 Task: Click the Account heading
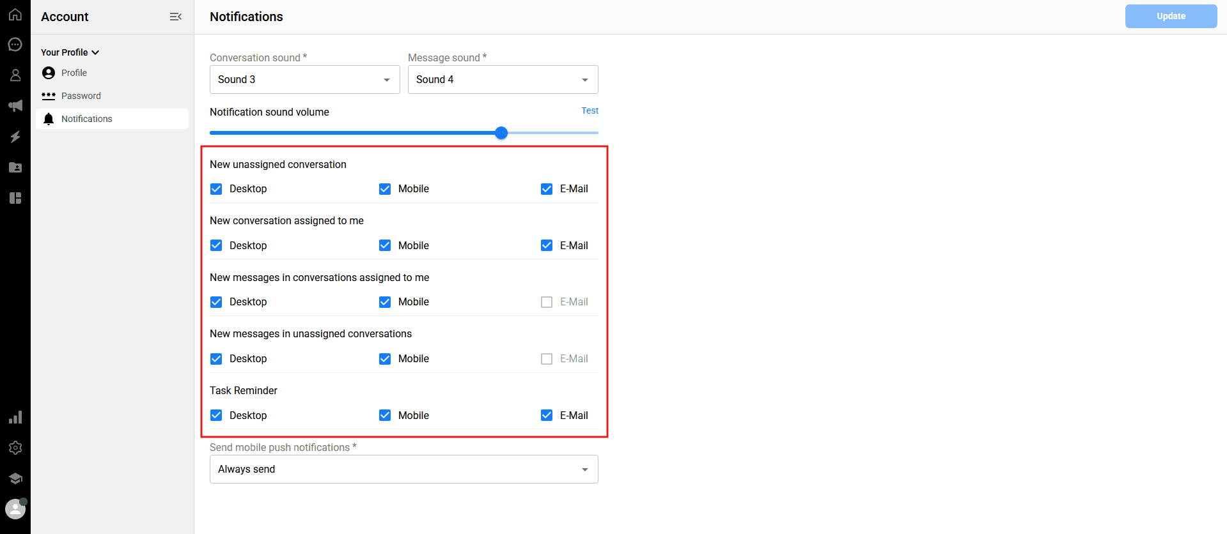coord(65,17)
